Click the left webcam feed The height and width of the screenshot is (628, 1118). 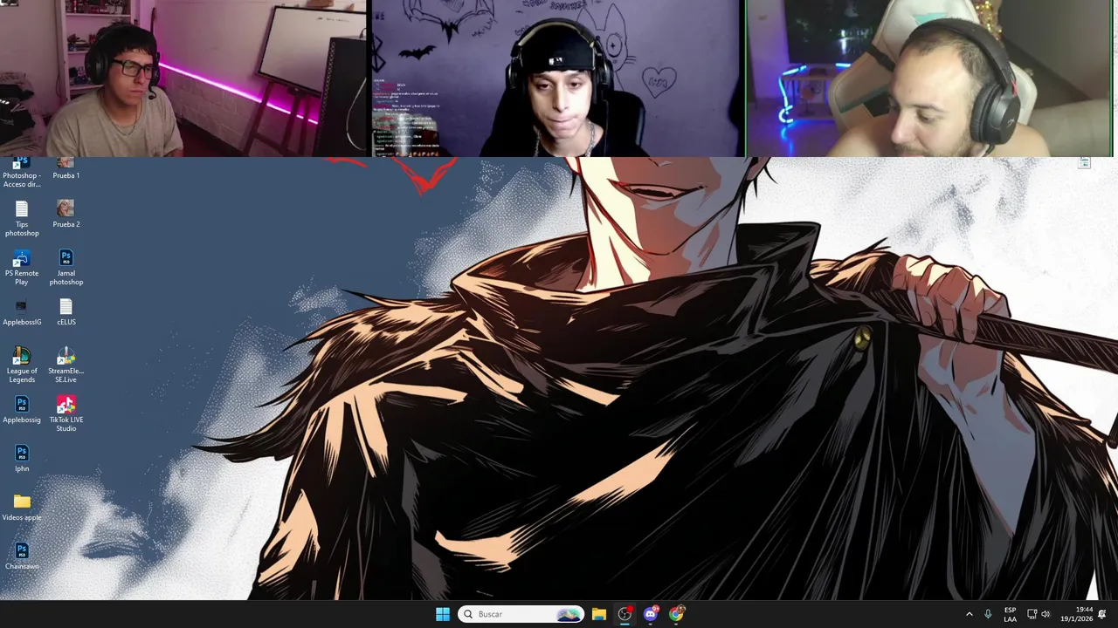click(183, 78)
